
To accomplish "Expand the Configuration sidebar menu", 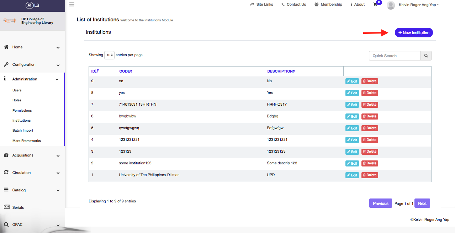I will (x=32, y=65).
